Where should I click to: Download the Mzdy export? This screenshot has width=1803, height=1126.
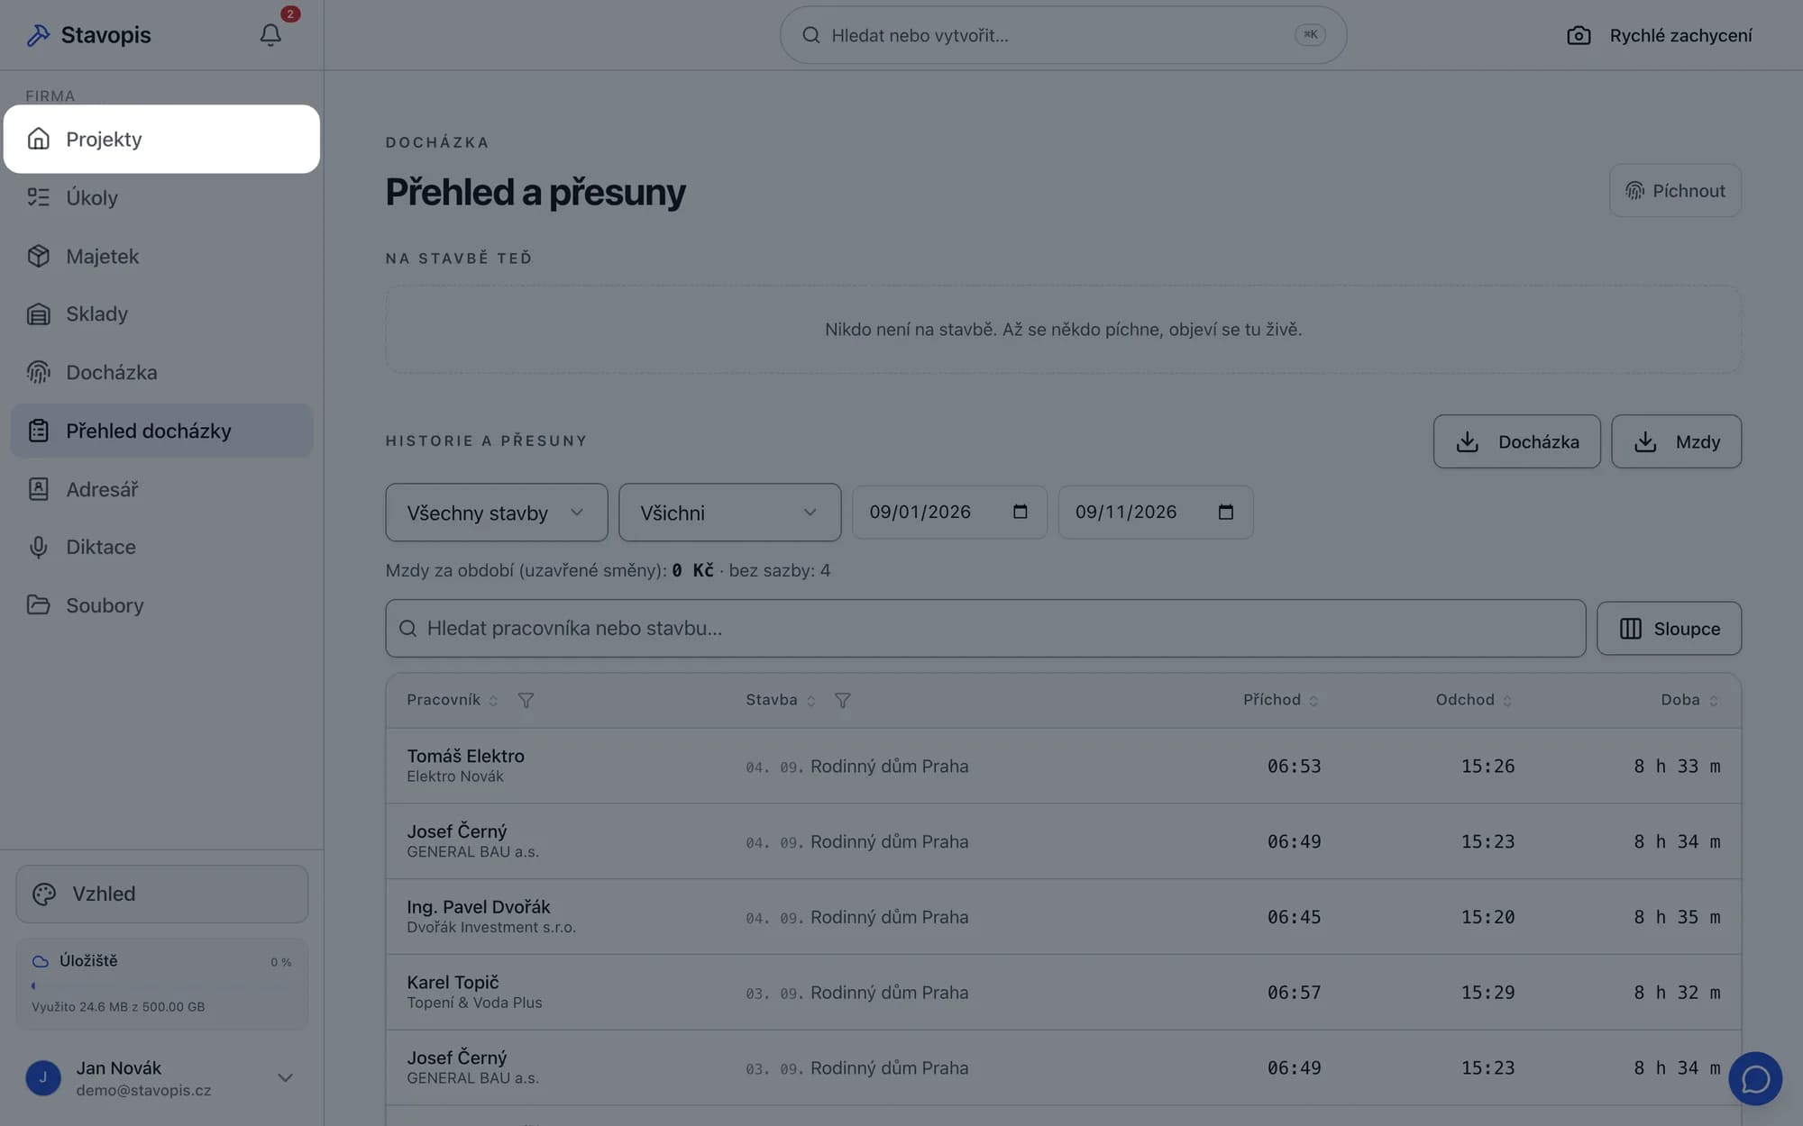(1676, 441)
